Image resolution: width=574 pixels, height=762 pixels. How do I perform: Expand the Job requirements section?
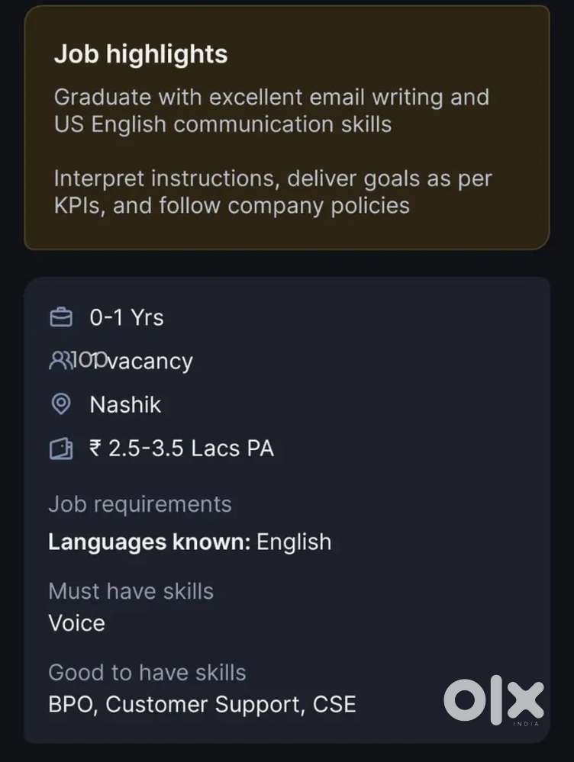click(140, 503)
